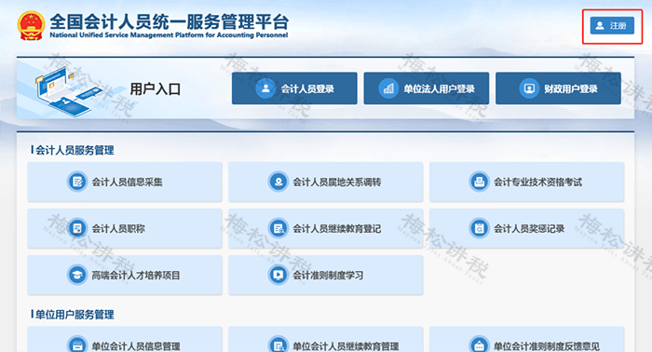Click the 会计人员职称 icon
The image size is (652, 352).
pos(77,228)
